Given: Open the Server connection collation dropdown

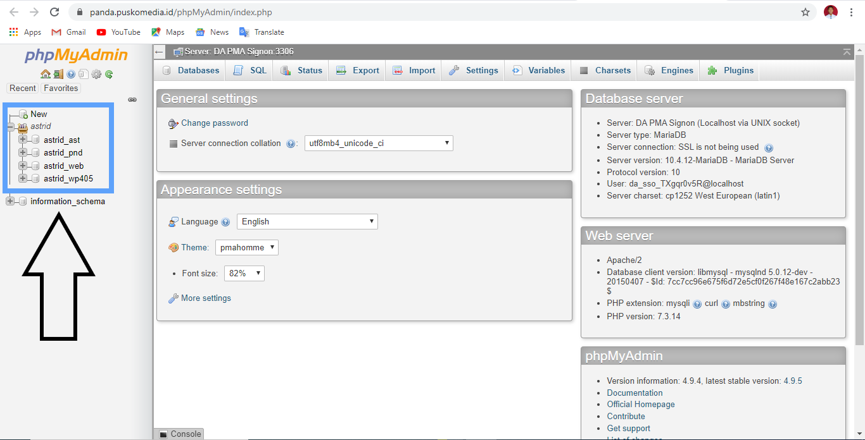Looking at the screenshot, I should click(379, 143).
